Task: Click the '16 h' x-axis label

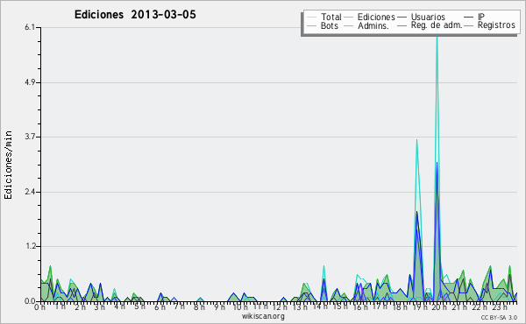Action: pos(360,307)
